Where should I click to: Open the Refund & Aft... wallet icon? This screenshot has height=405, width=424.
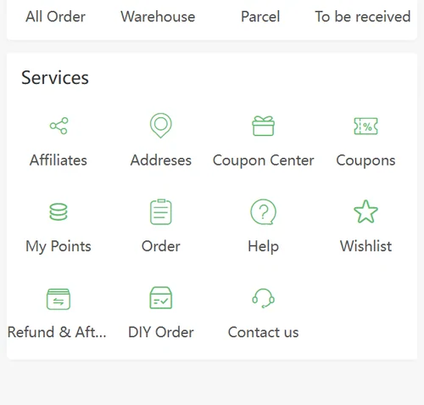tap(59, 299)
